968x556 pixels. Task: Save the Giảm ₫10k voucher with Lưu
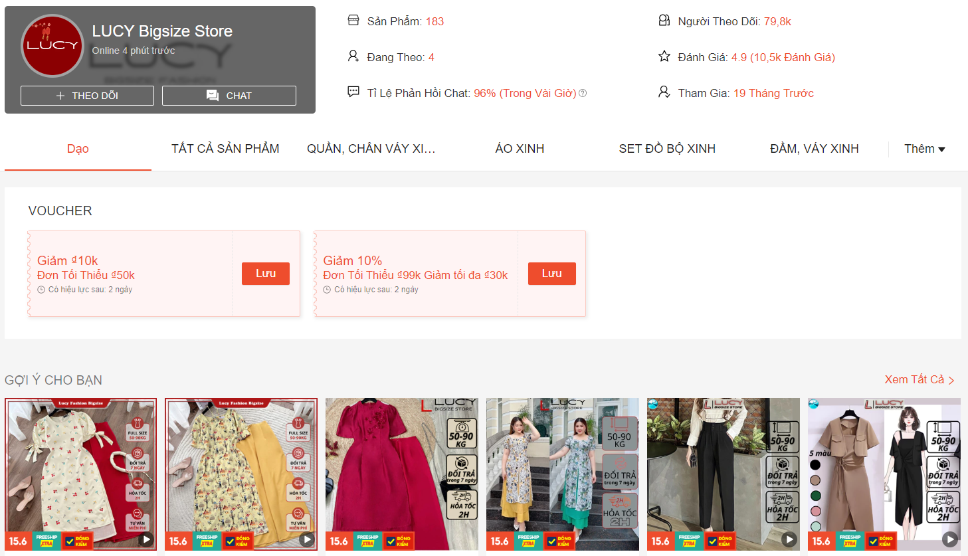pos(266,274)
